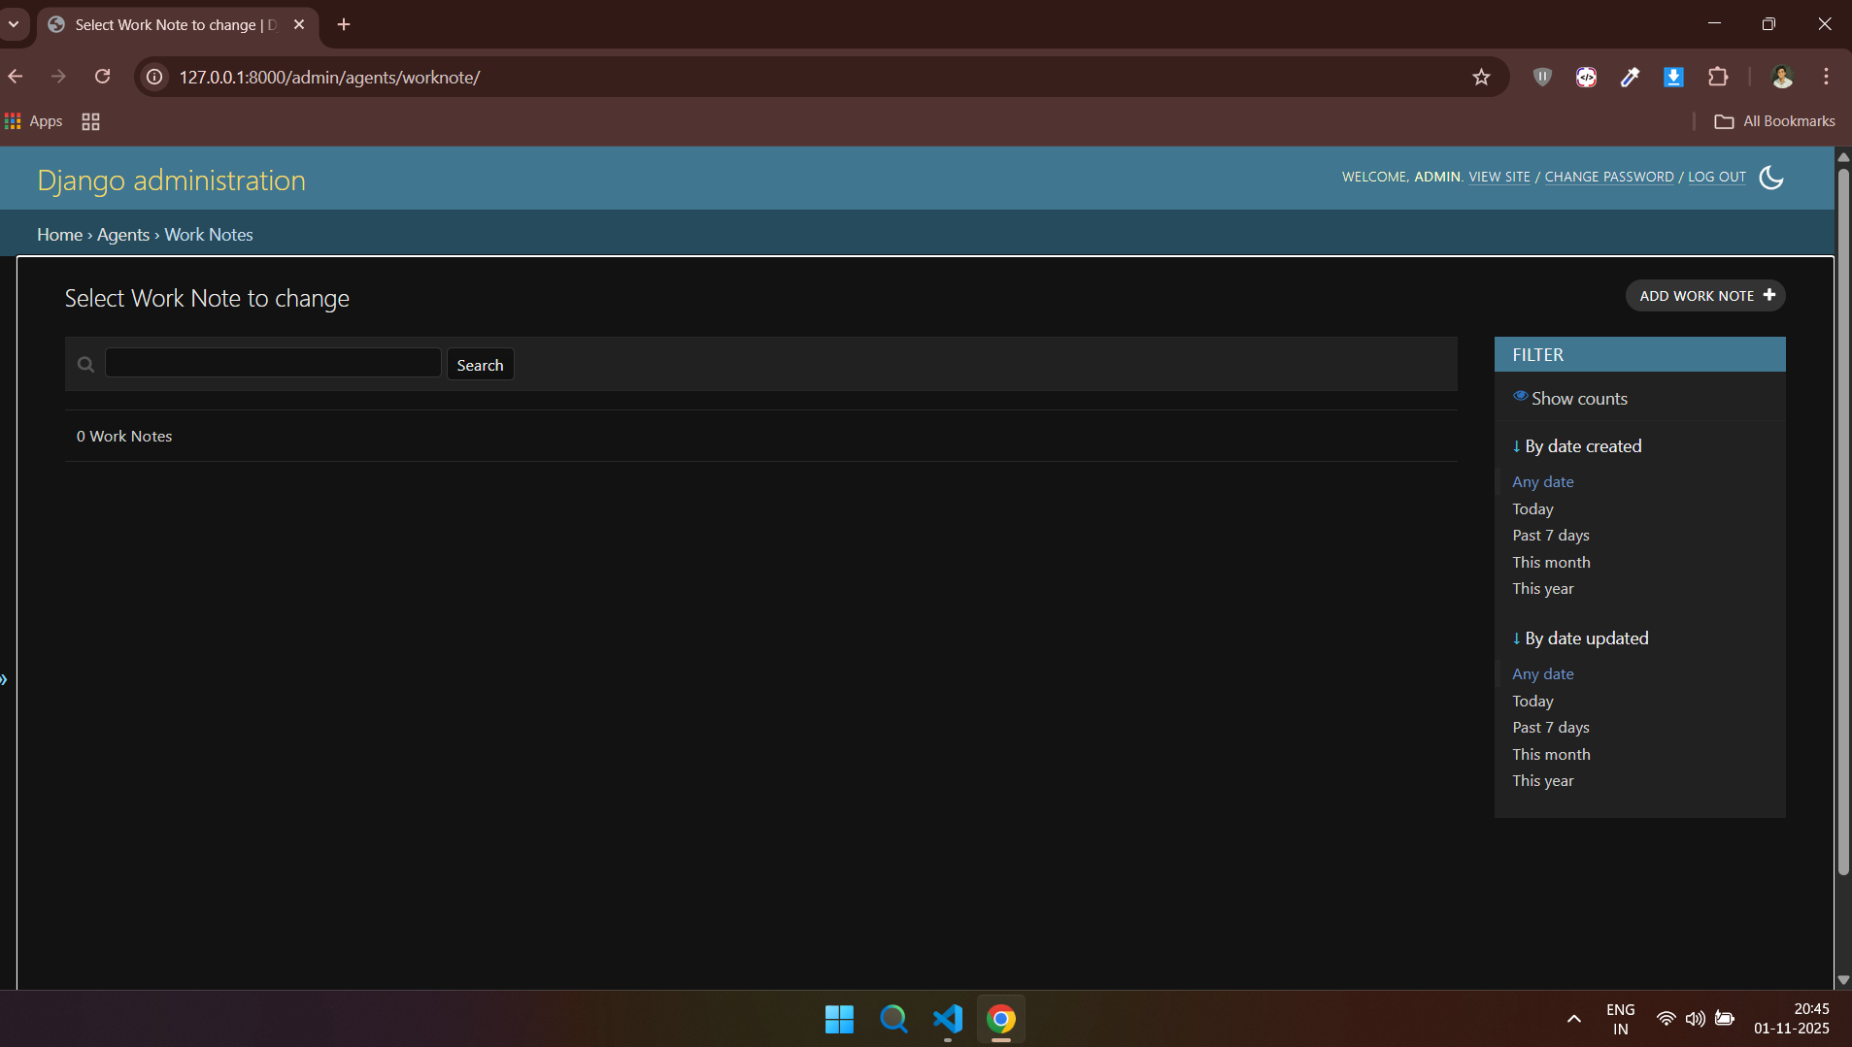Open a new browser tab
The height and width of the screenshot is (1047, 1852).
point(344,24)
